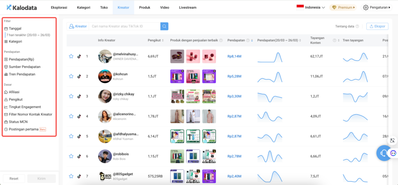Sort by Pendapatan(20/03 ~ 26/03) arrows

pos(300,40)
